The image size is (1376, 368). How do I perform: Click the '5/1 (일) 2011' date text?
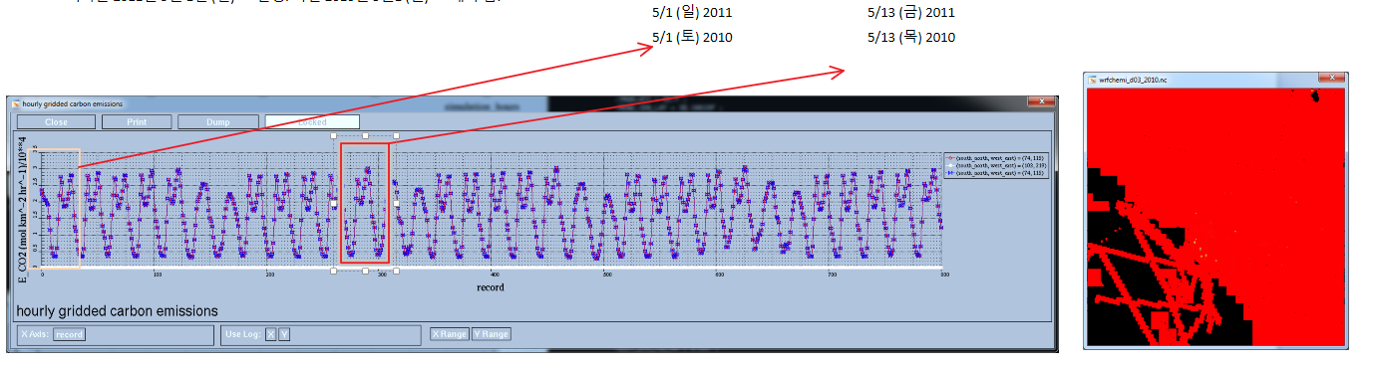pos(692,13)
